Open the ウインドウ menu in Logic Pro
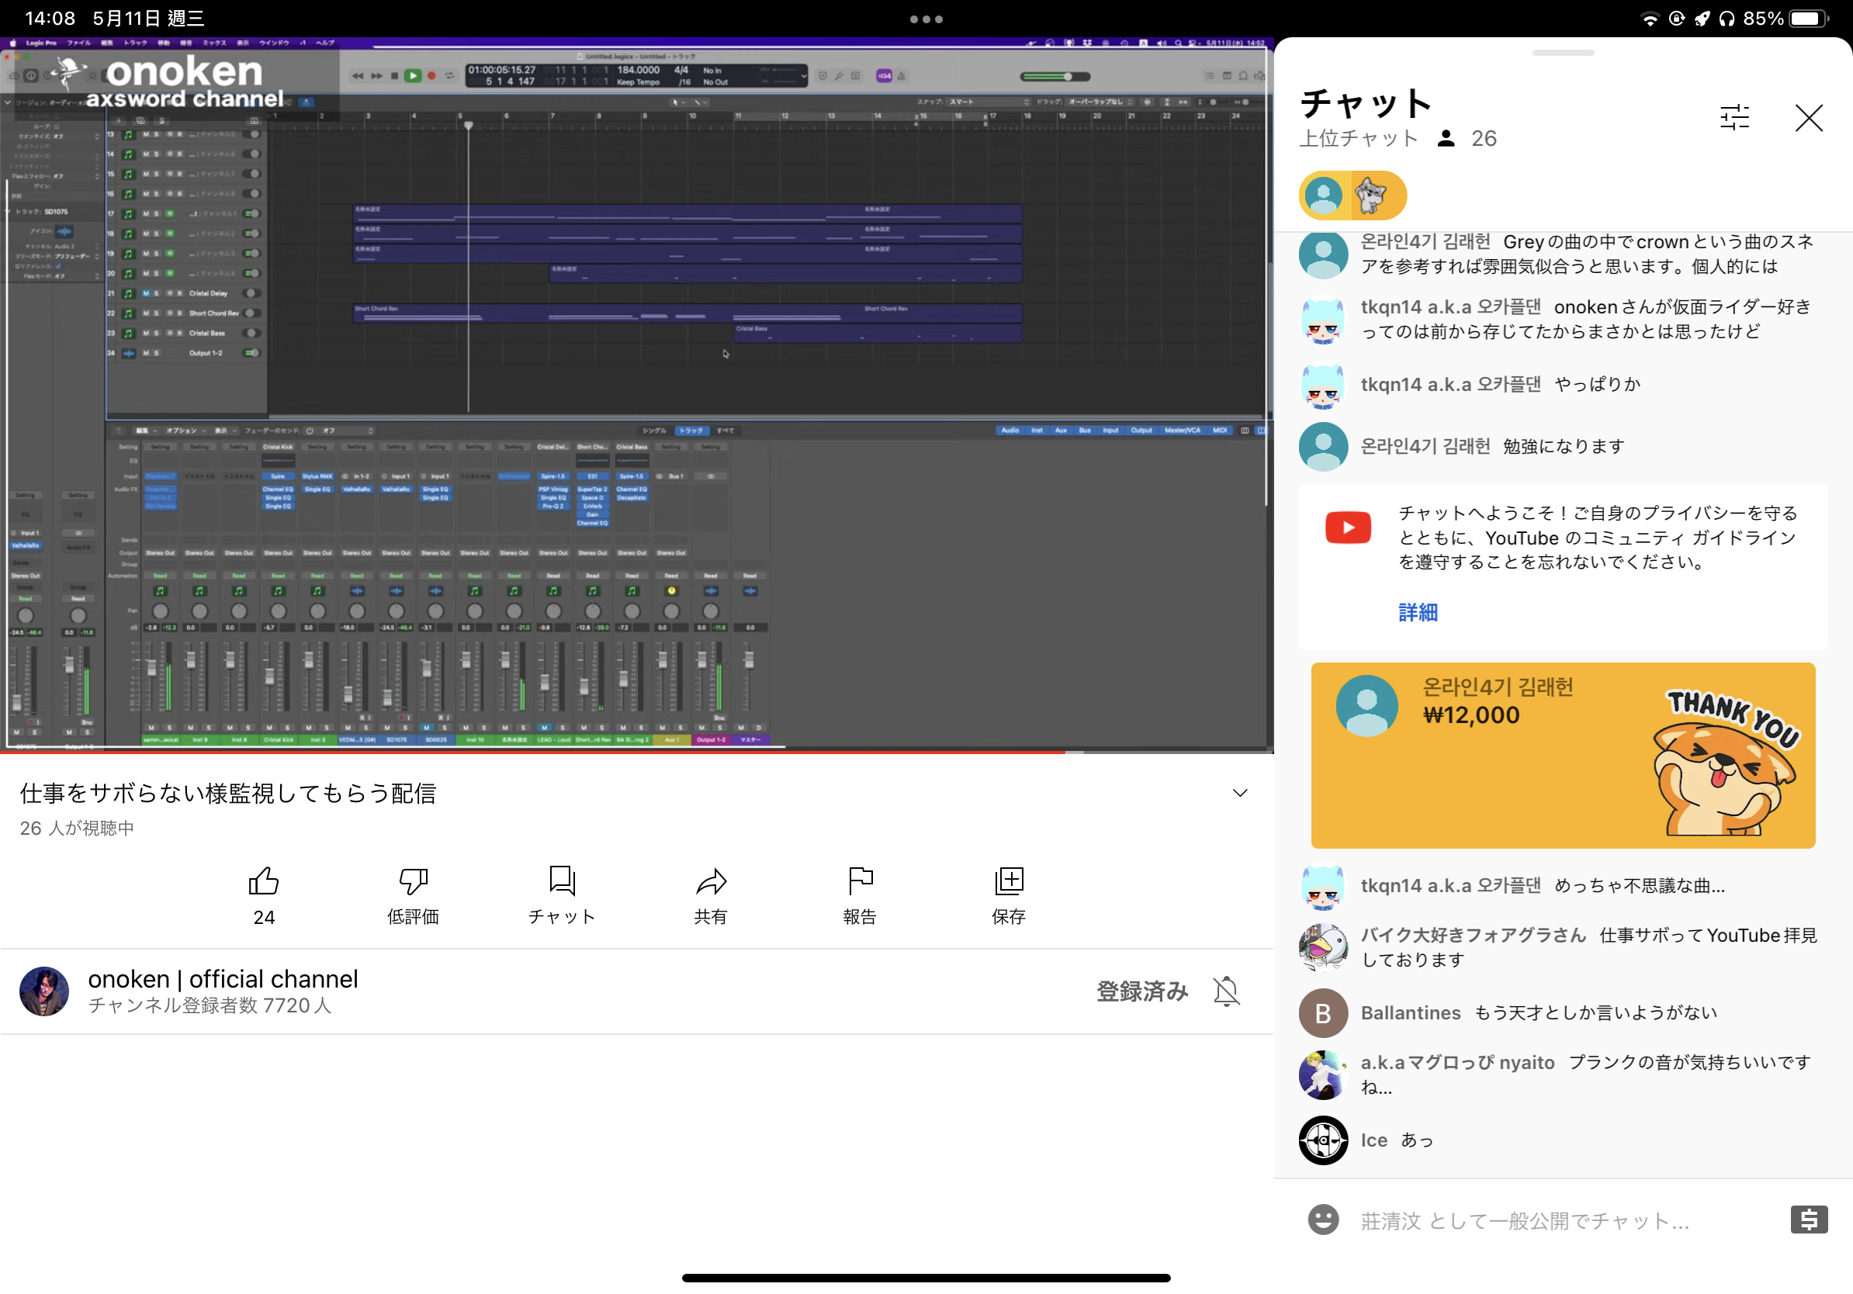 [274, 43]
